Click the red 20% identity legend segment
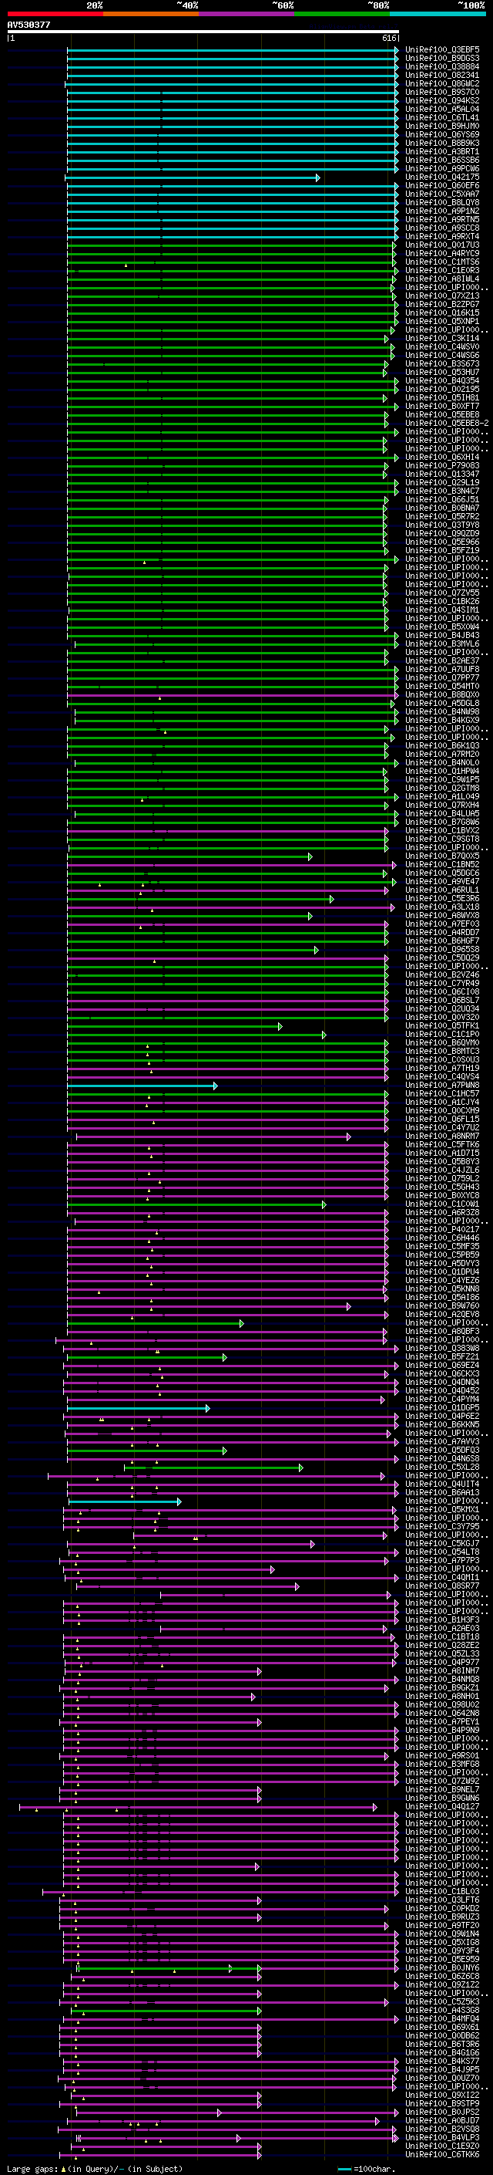The height and width of the screenshot is (2175, 493). (55, 14)
